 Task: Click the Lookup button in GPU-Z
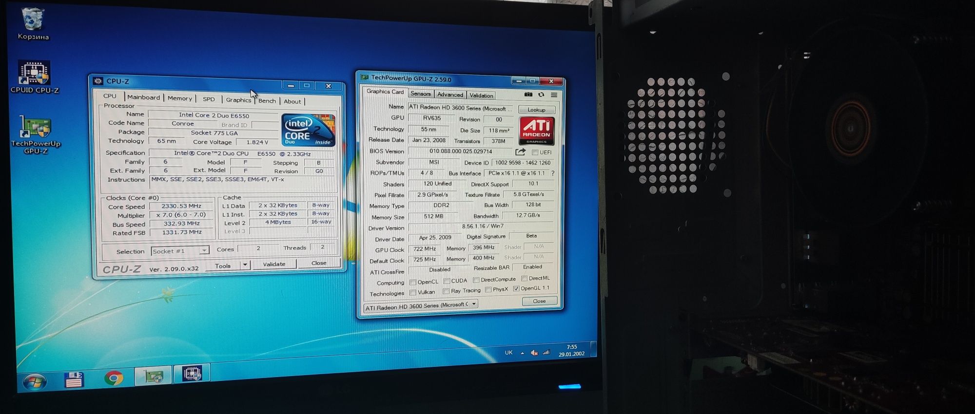pyautogui.click(x=536, y=110)
